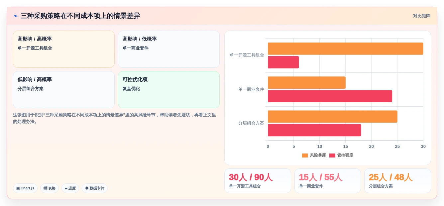Screen dimensions: 444x206
Task: Click the red 管控强度 legend swatch
Action: pos(332,155)
